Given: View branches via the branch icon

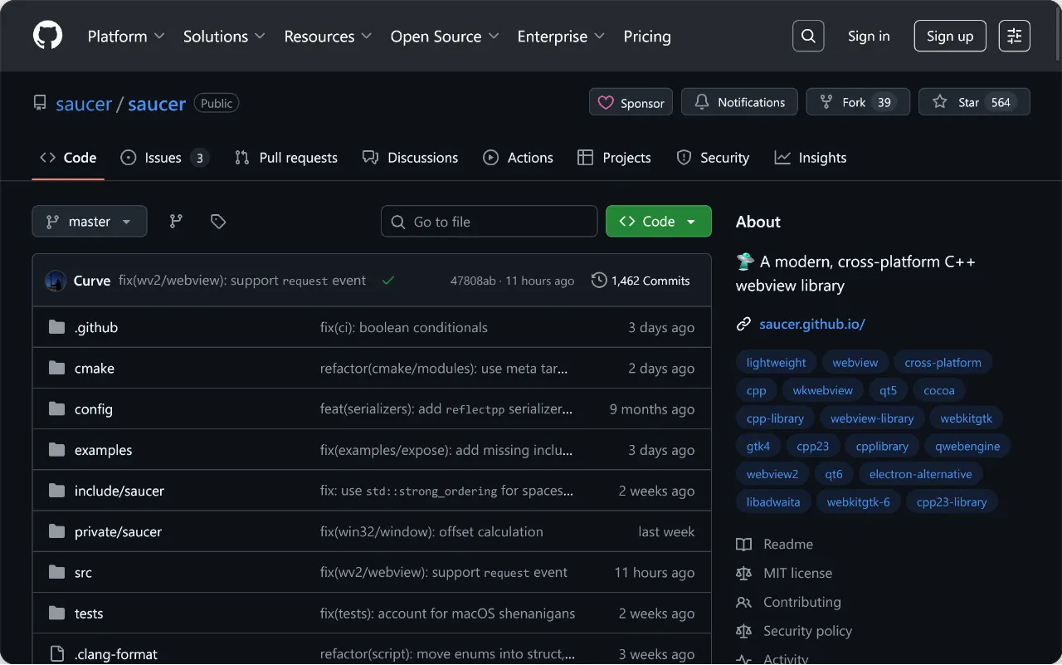Looking at the screenshot, I should [x=176, y=222].
